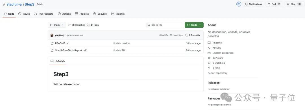Click the Notifications bell icon
This screenshot has height=110, width=305.
246,4
